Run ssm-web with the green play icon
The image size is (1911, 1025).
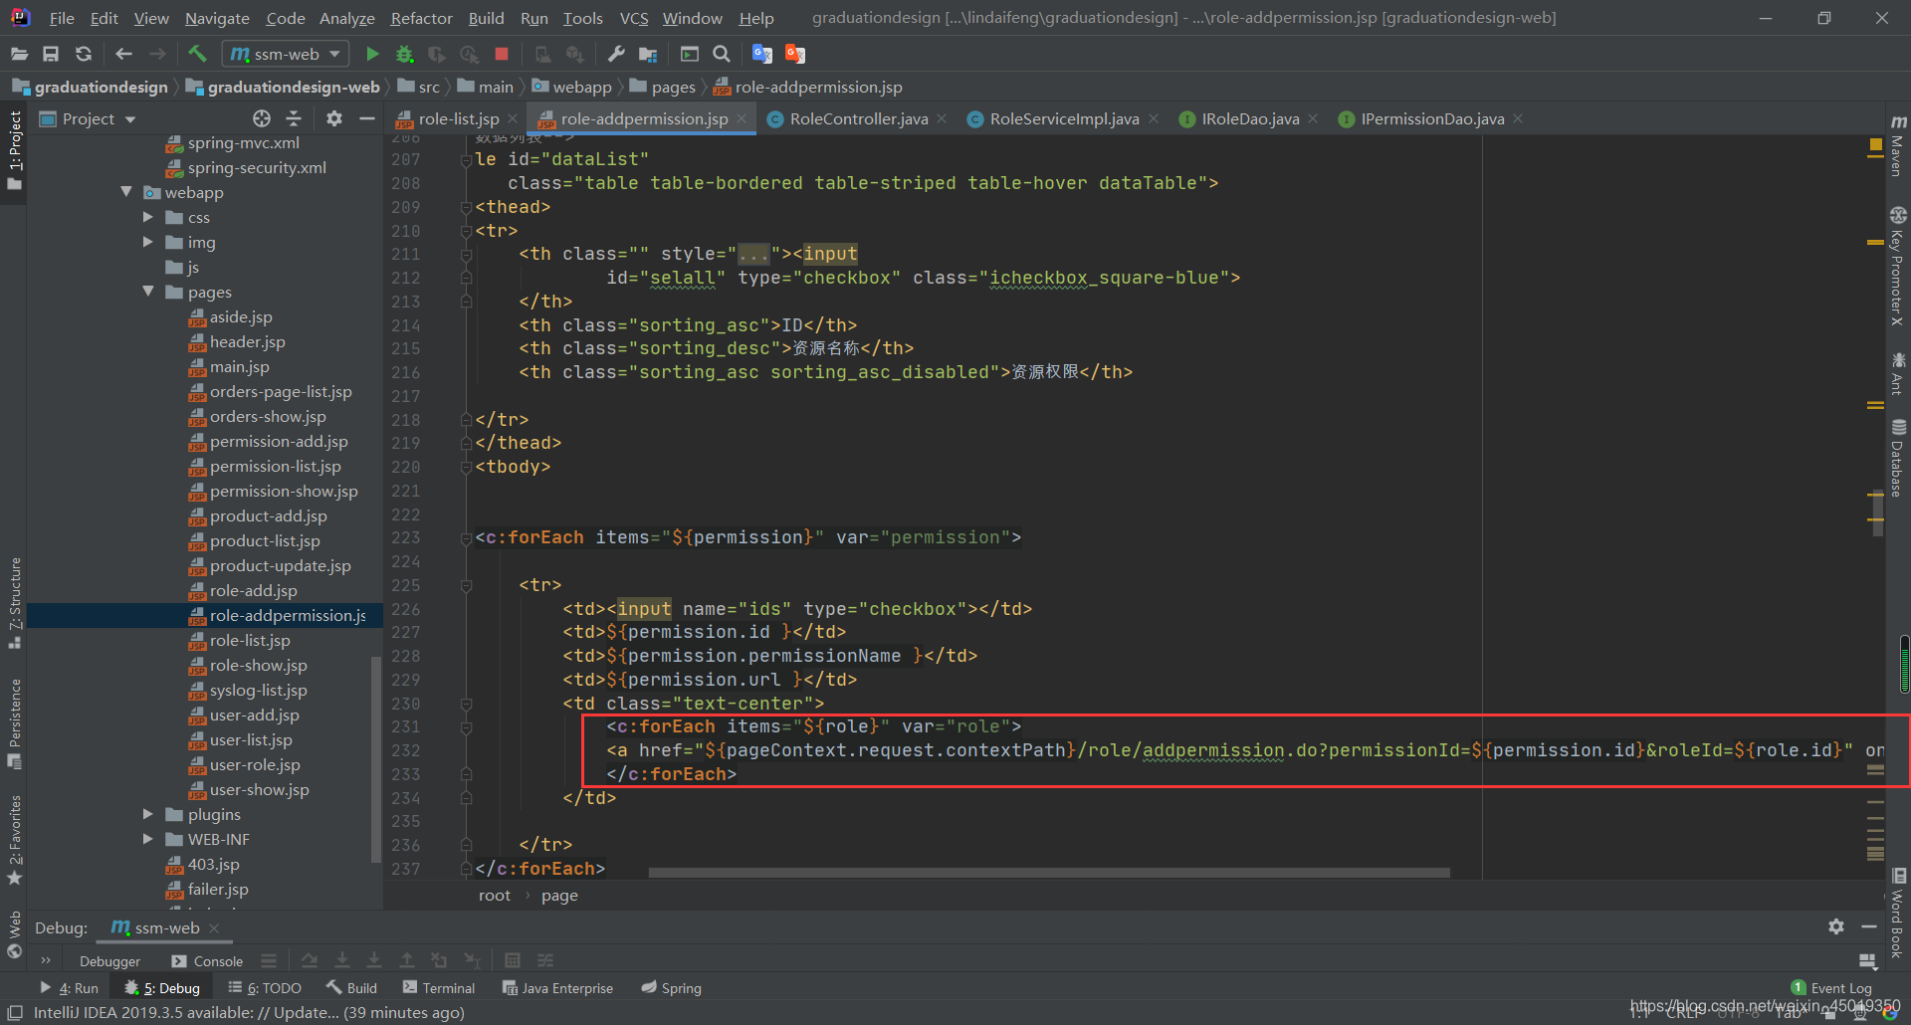(372, 54)
